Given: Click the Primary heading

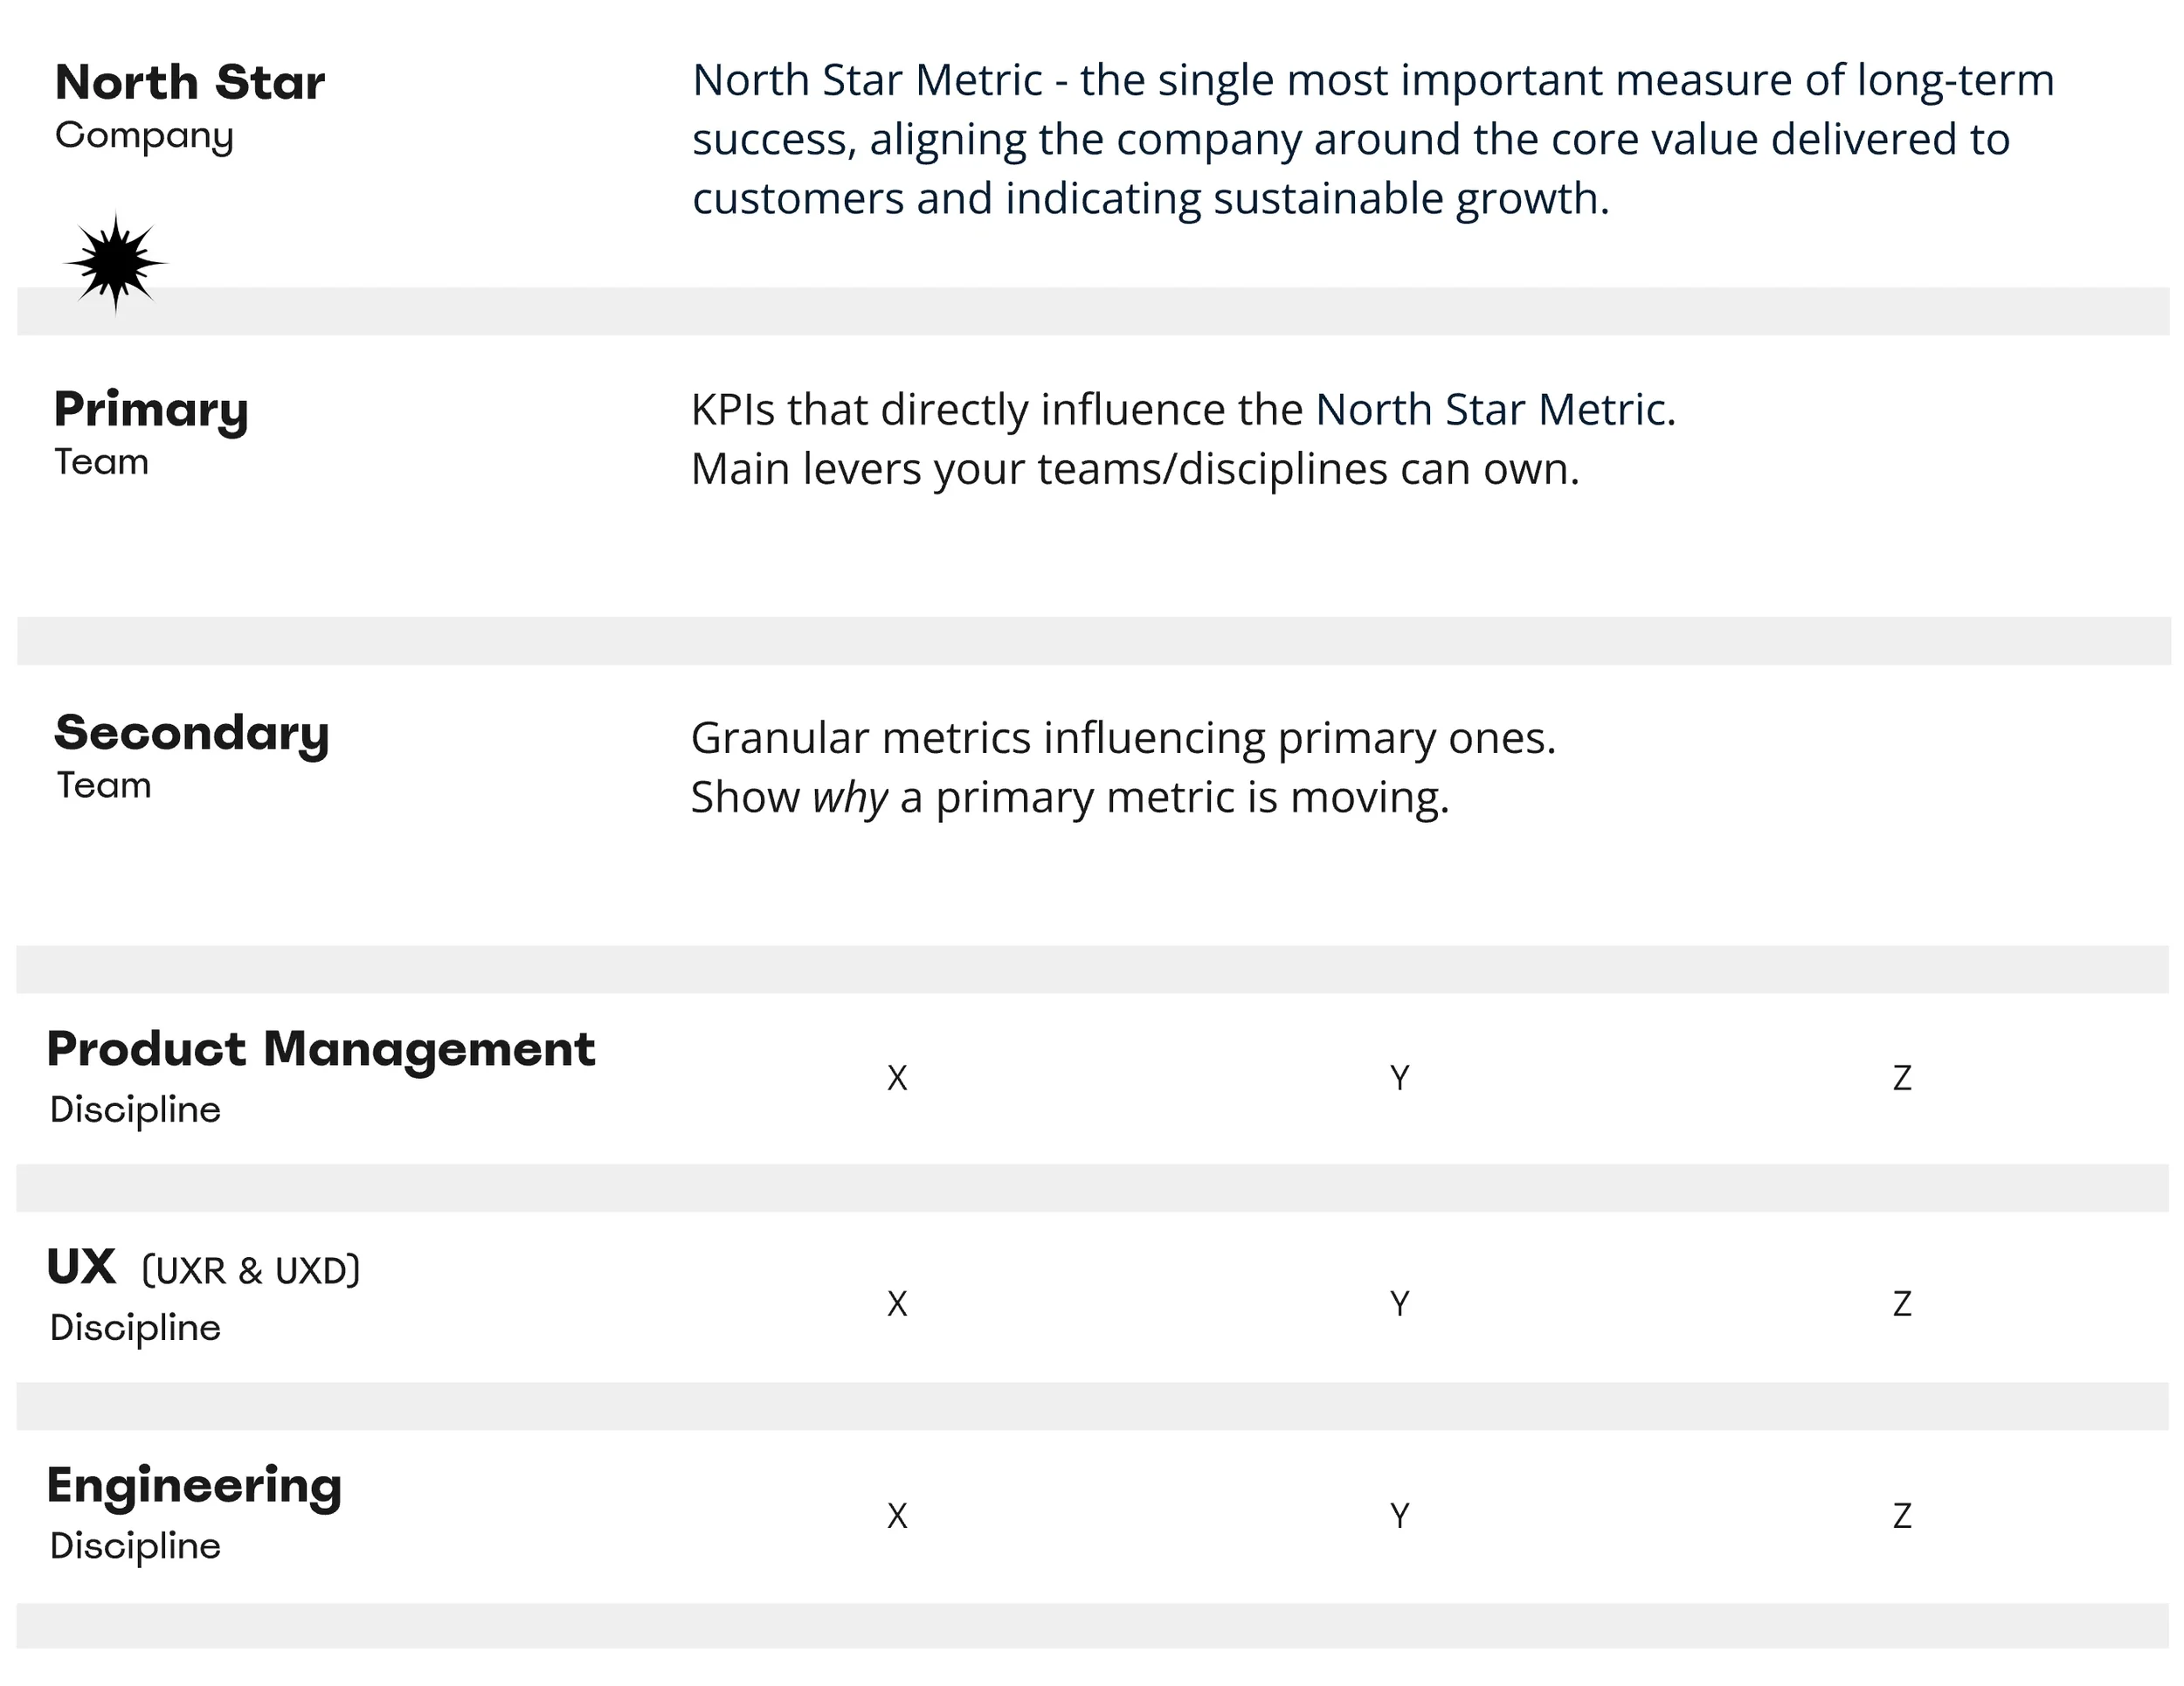Looking at the screenshot, I should 151,410.
